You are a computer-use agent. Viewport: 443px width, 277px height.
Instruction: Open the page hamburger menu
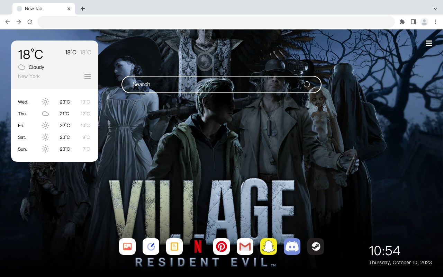(429, 43)
